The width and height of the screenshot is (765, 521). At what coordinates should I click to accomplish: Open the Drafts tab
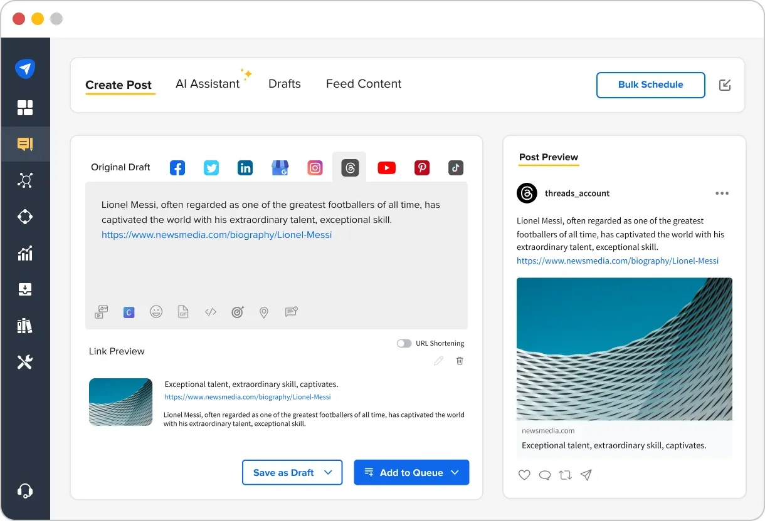284,83
